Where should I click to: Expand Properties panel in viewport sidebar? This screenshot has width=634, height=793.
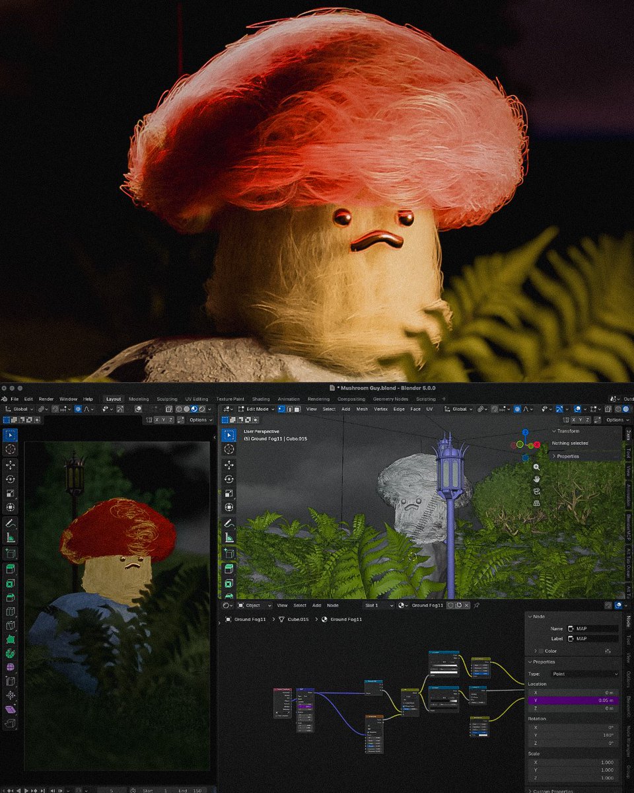coord(566,456)
